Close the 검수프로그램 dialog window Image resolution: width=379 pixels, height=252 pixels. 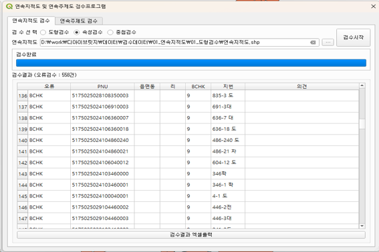[x=373, y=7]
